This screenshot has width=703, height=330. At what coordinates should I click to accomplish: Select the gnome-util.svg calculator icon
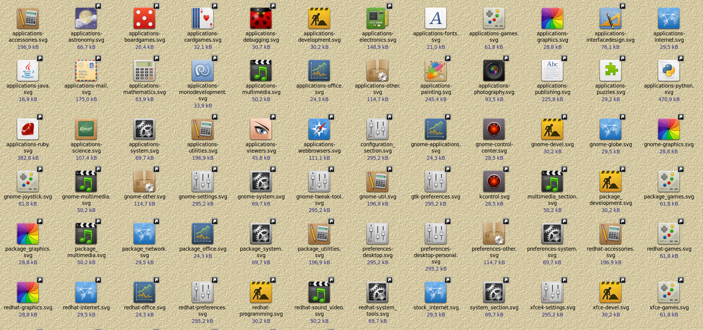click(377, 181)
